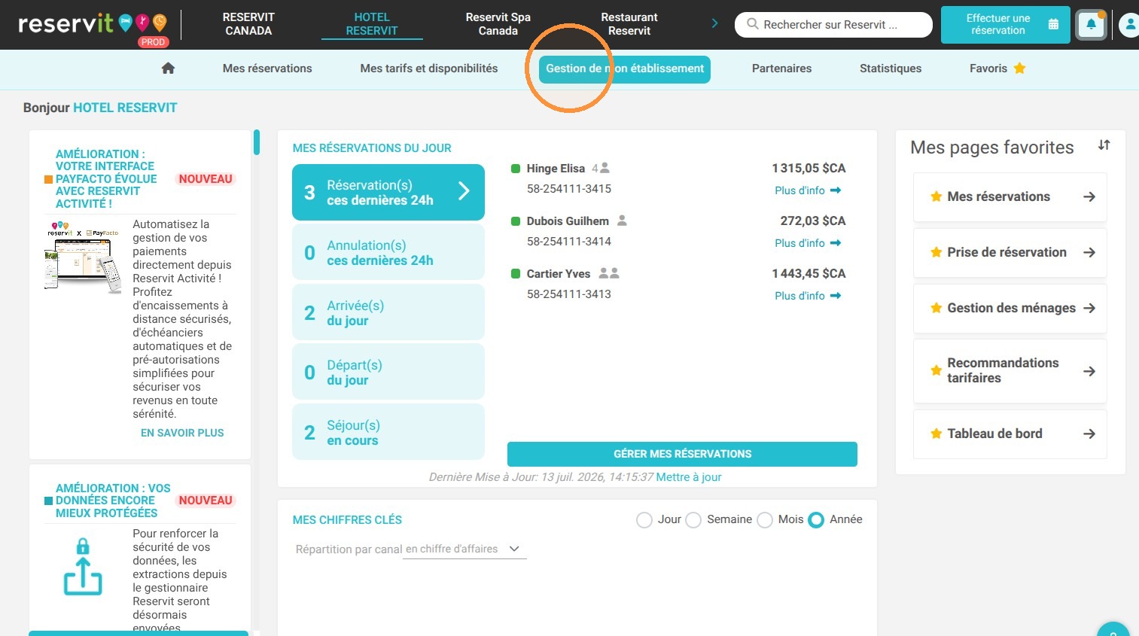Viewport: 1139px width, 636px height.
Task: Click Plus d'info for Dubois Guilhem
Action: coord(808,243)
